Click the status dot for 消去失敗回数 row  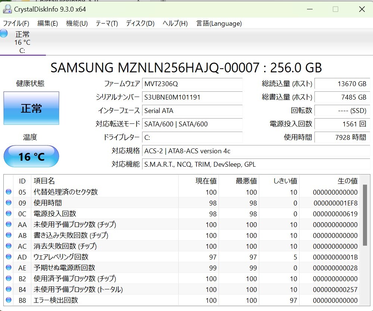coord(9,246)
